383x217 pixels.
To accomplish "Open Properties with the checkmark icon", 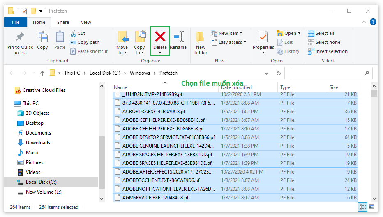I will (263, 37).
